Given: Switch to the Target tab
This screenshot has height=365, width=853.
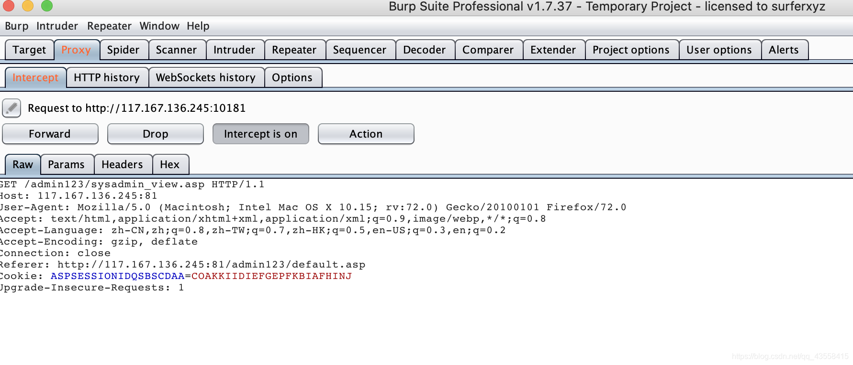Looking at the screenshot, I should [29, 50].
